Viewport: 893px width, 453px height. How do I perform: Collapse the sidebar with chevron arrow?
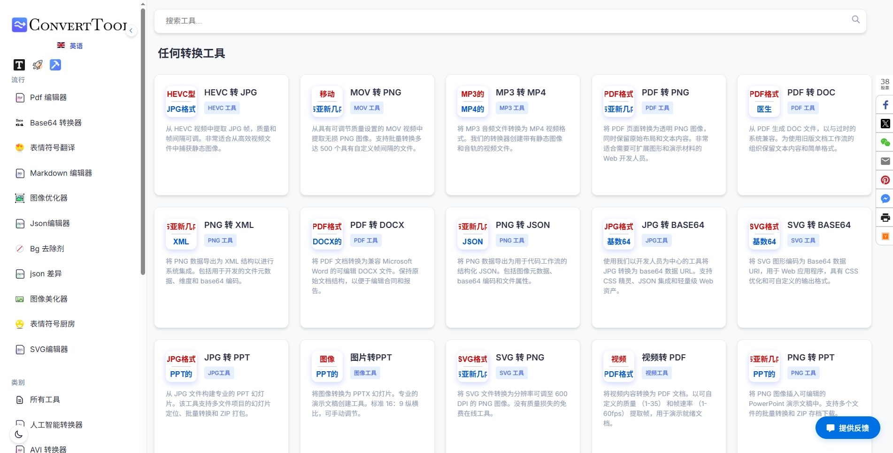click(131, 31)
